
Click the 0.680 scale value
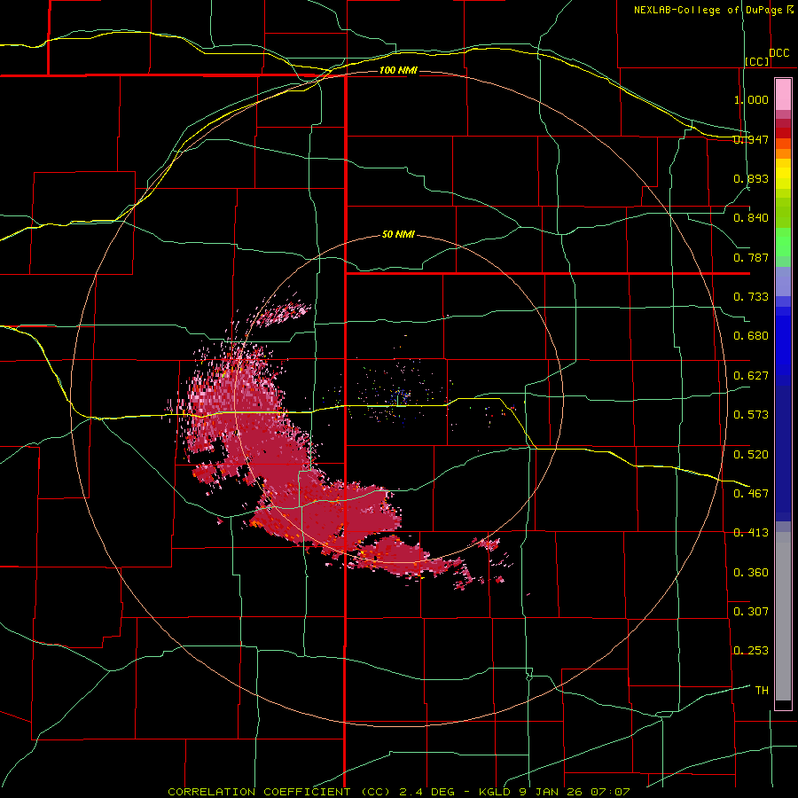[x=751, y=336]
